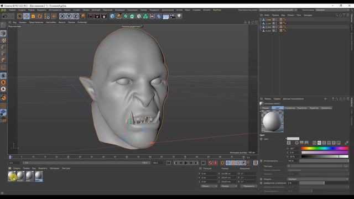Toggle the X axis lock
Screen dimensions: 354x199
point(62,16)
